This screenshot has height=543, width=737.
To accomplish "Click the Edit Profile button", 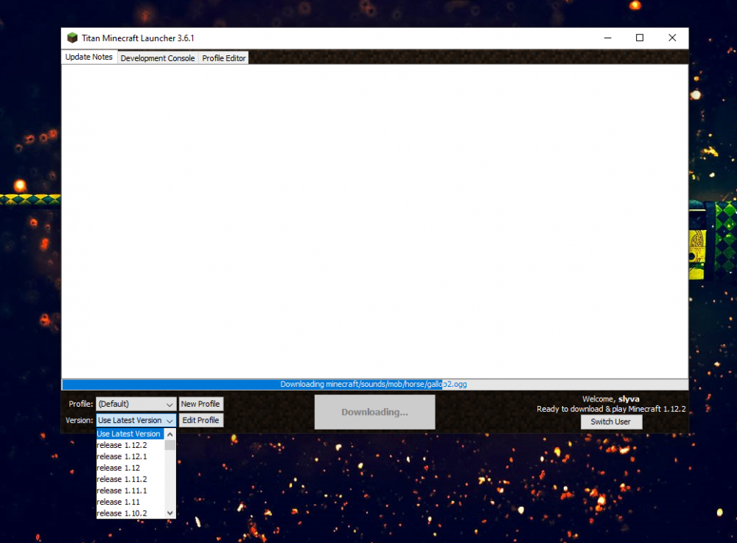I will click(x=200, y=421).
